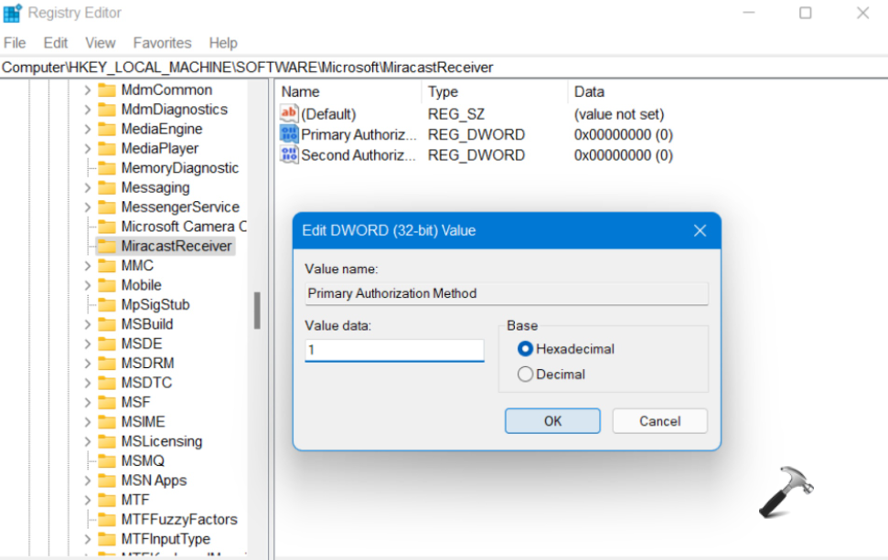The height and width of the screenshot is (560, 888).
Task: Select the Primary Authoriz... DWORD icon
Action: [x=289, y=134]
